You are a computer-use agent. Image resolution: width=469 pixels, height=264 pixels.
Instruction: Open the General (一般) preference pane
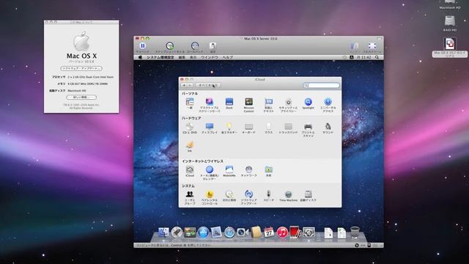point(190,104)
